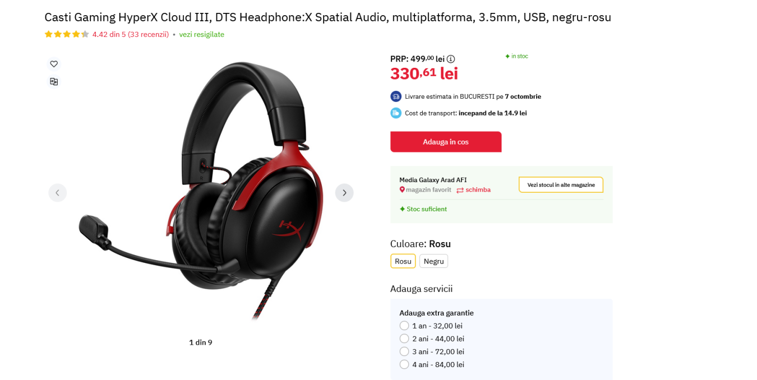
Task: Select the Rosu color option
Action: click(403, 261)
